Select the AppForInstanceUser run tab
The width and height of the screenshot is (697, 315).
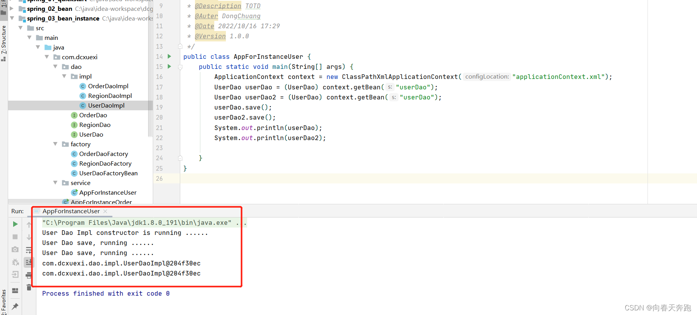click(x=71, y=211)
